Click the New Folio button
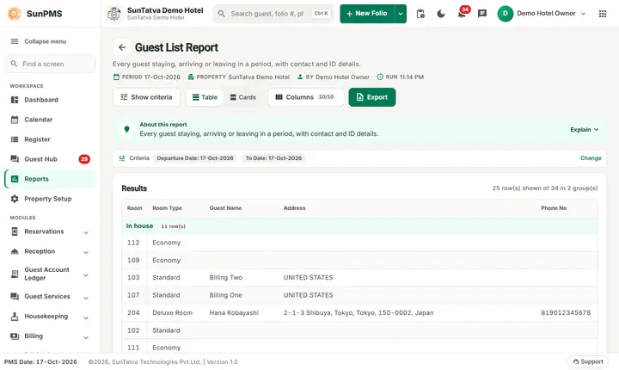Screen dimensions: 619x370 pos(367,14)
